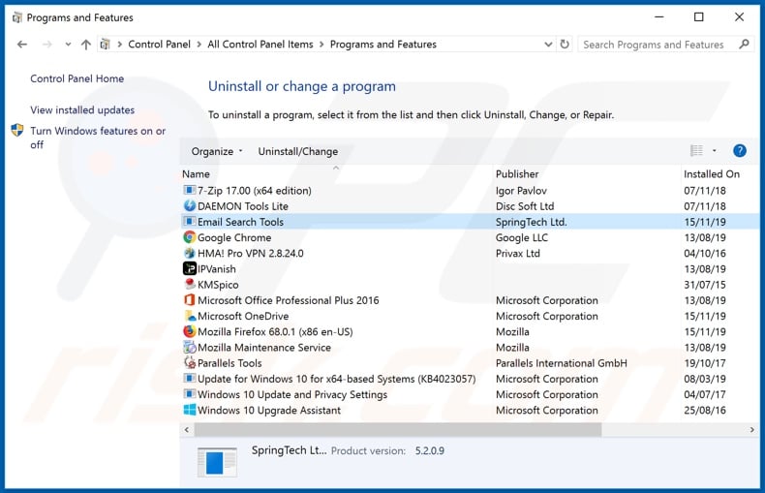The height and width of the screenshot is (493, 765).
Task: Sort by the Installed On column header
Action: (x=719, y=173)
